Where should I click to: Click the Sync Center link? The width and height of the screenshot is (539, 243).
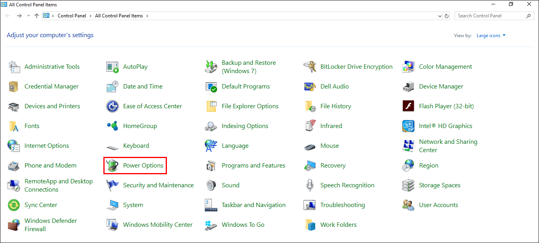click(41, 205)
